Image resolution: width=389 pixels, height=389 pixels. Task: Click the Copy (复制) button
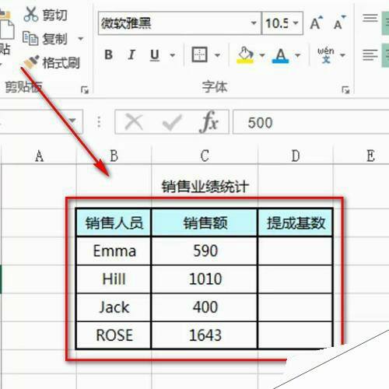[45, 39]
